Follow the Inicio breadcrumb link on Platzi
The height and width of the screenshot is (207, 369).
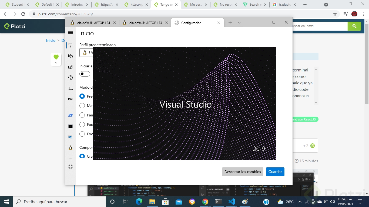51,40
